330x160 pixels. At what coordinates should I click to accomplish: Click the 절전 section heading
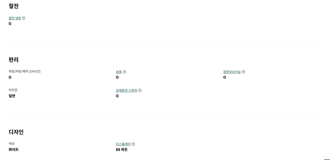click(13, 6)
